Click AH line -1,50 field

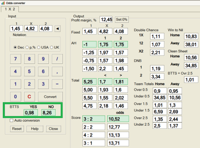coord(90,69)
